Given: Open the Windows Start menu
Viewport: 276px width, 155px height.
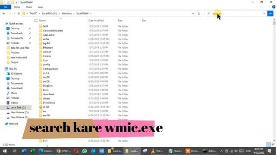Looking at the screenshot, I should 5,151.
